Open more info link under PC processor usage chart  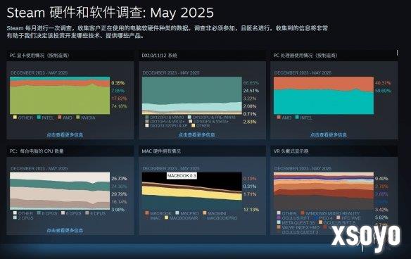[329, 134]
